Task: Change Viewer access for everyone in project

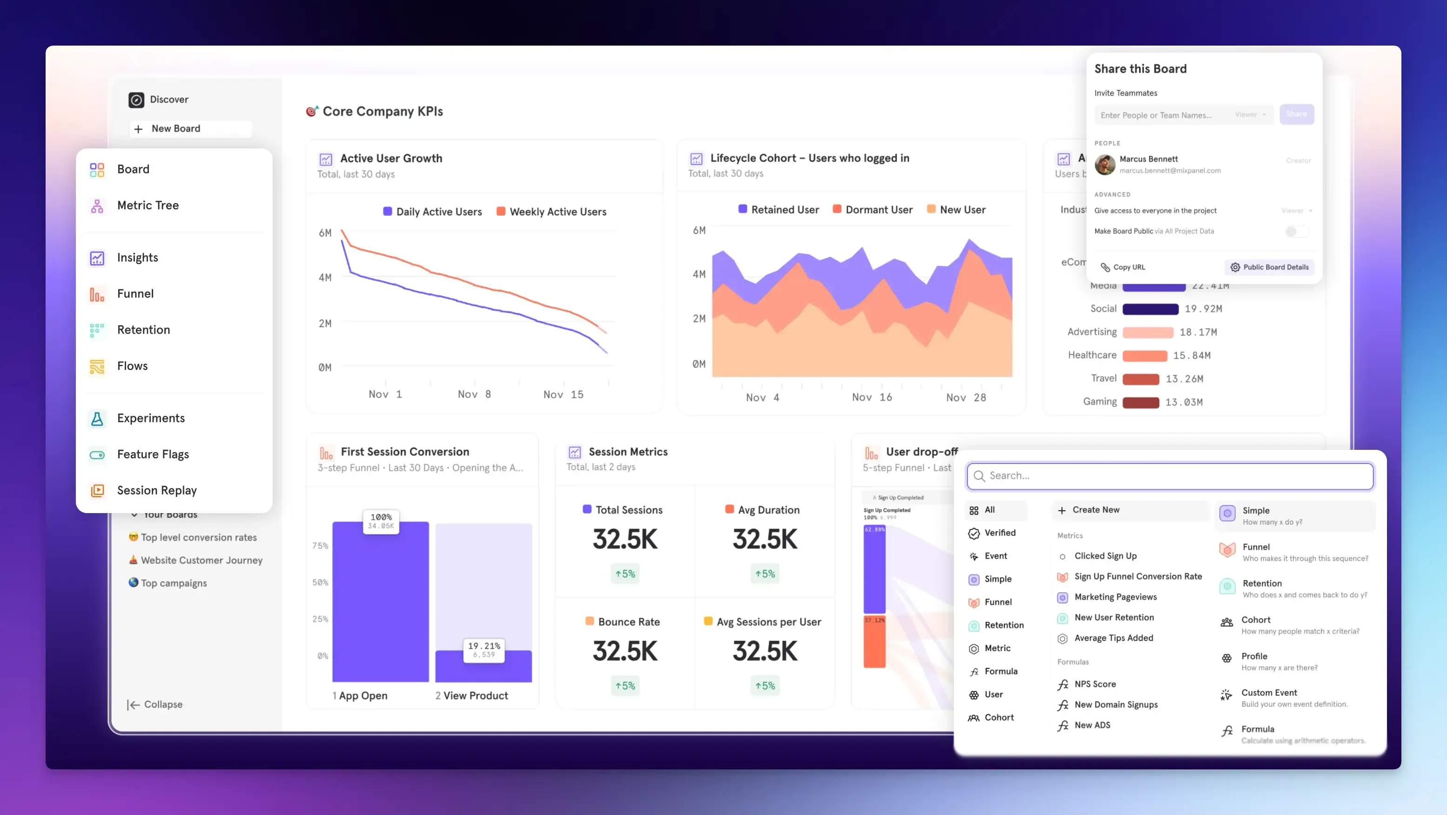Action: (x=1296, y=211)
